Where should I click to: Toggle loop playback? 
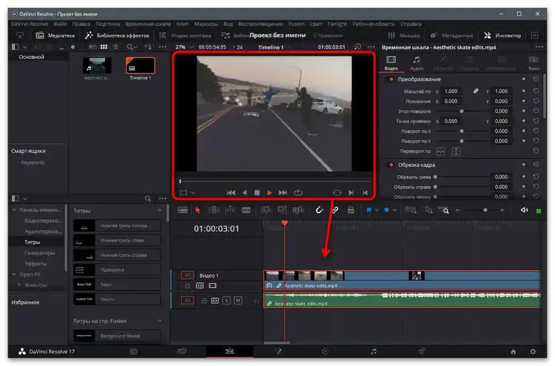pos(298,193)
